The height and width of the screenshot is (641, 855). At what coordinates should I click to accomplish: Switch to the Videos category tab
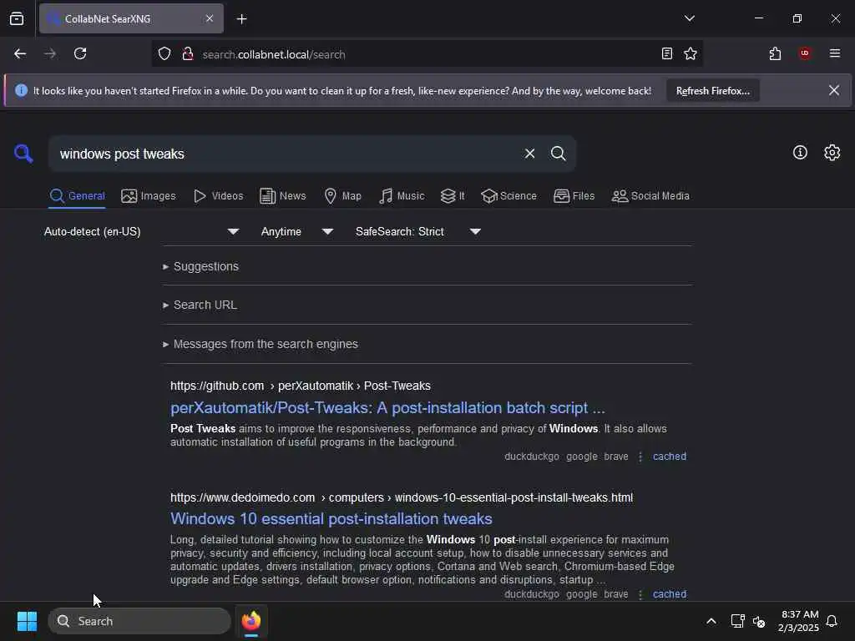coord(219,196)
